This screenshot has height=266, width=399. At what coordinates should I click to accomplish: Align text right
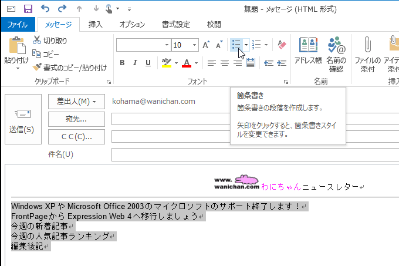click(238, 63)
